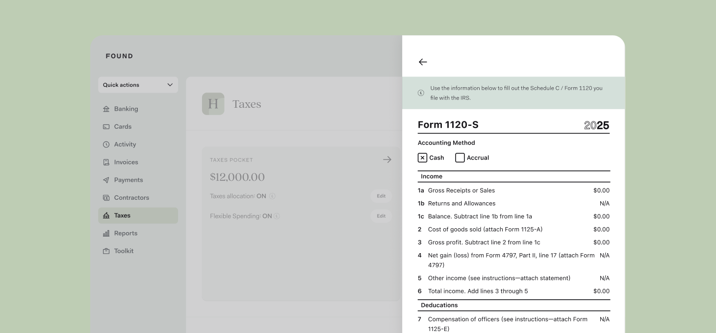The height and width of the screenshot is (333, 716).
Task: Click the Form 1120-S heading
Action: pos(448,125)
